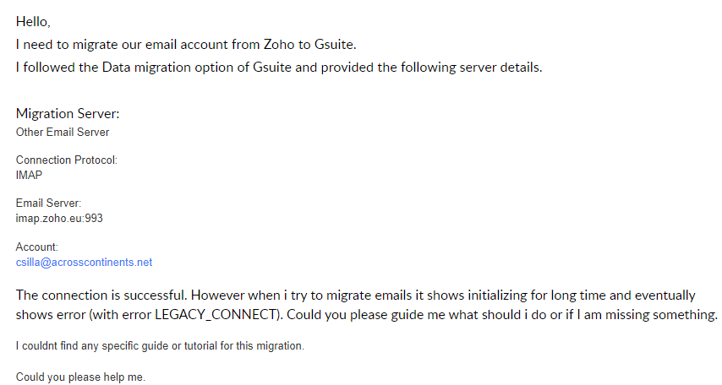Click the 'I couldnt find any specific guide' line
Screen dimensions: 722x385
coord(160,346)
